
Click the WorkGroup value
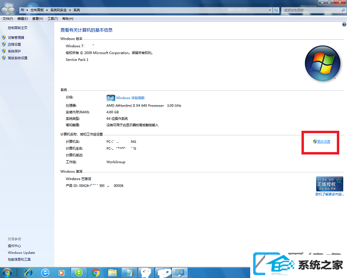pos(116,162)
